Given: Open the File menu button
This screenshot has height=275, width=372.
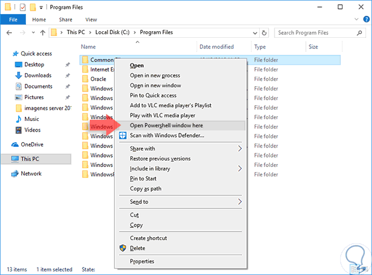Looking at the screenshot, I should [x=13, y=19].
